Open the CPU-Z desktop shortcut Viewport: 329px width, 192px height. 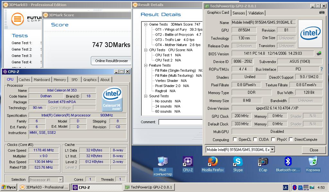[x=188, y=164]
